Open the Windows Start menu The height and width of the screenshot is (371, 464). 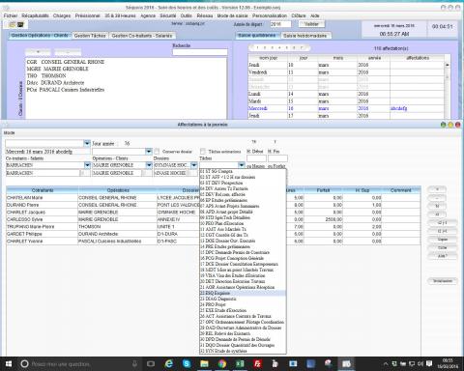pyautogui.click(x=9, y=364)
